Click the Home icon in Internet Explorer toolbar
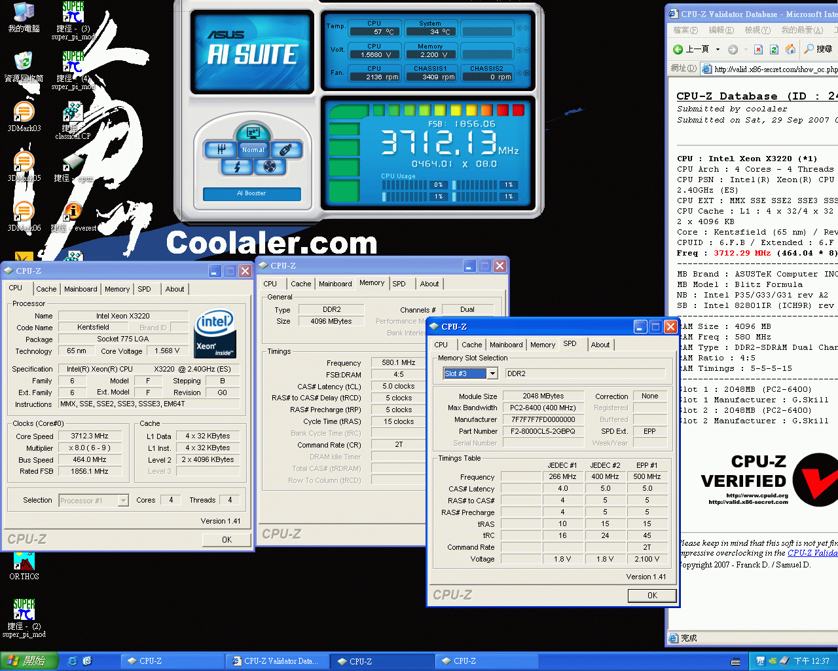 point(790,49)
